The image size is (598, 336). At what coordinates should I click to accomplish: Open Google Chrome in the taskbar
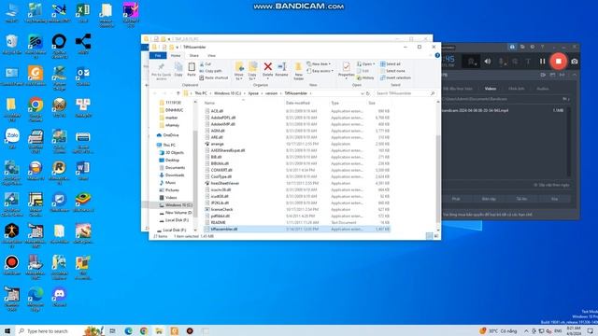pos(144,330)
